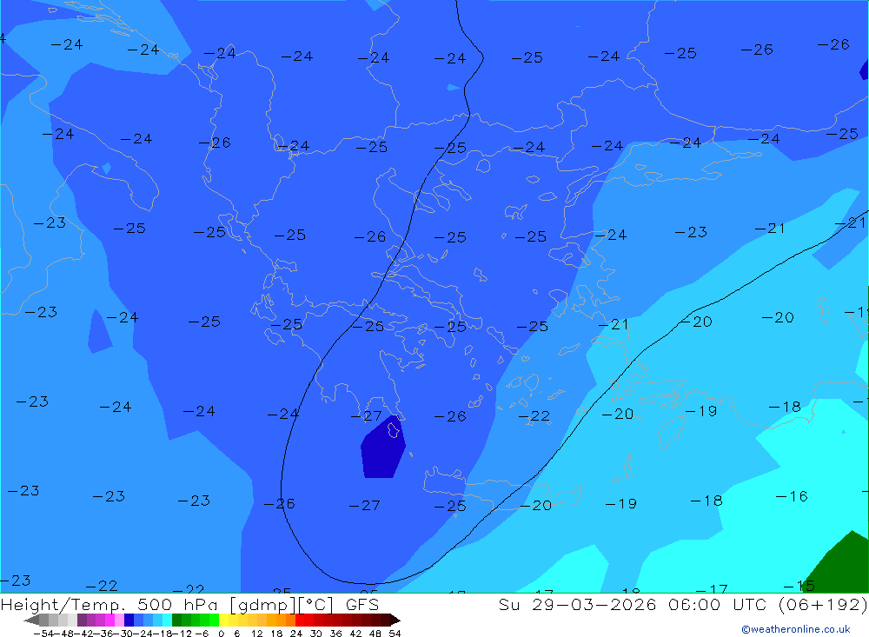Click '-23' label between '-24' and '-21'
Screen dimensions: 869x637
point(691,232)
